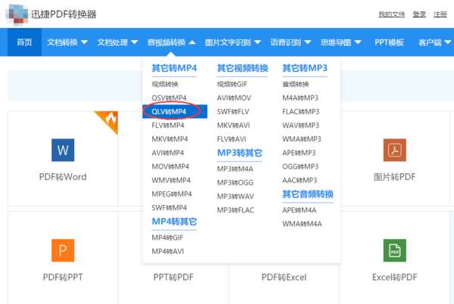Click the MP4转其它 section heading
The width and height of the screenshot is (454, 304).
pyautogui.click(x=174, y=222)
